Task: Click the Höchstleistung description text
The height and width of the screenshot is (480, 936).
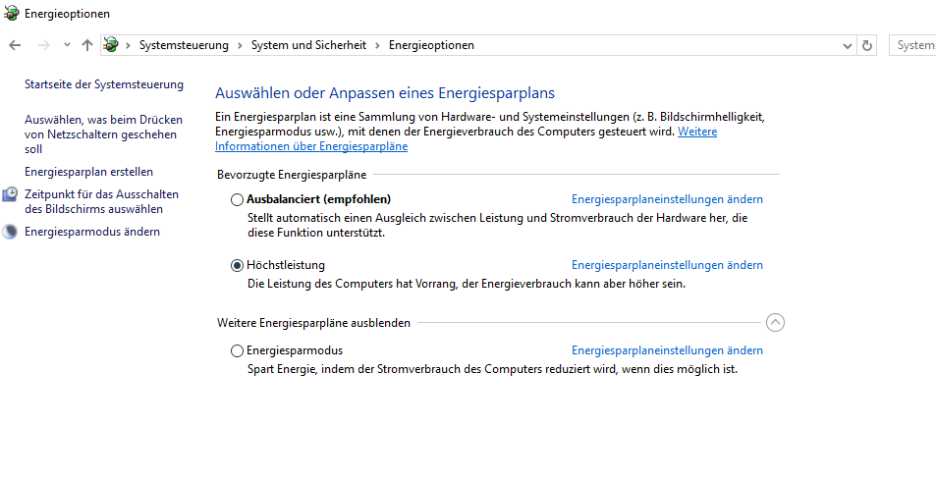Action: pyautogui.click(x=467, y=284)
